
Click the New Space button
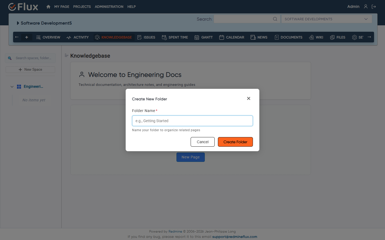[x=30, y=70]
